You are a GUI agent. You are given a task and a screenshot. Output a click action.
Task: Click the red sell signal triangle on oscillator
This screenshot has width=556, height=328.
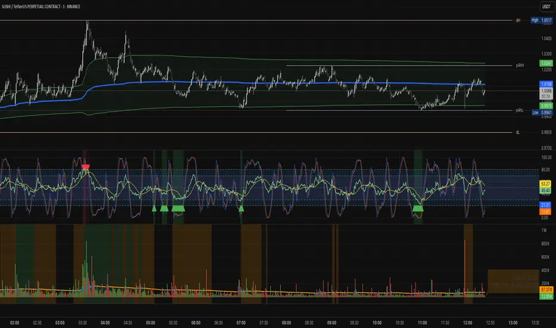pyautogui.click(x=86, y=167)
